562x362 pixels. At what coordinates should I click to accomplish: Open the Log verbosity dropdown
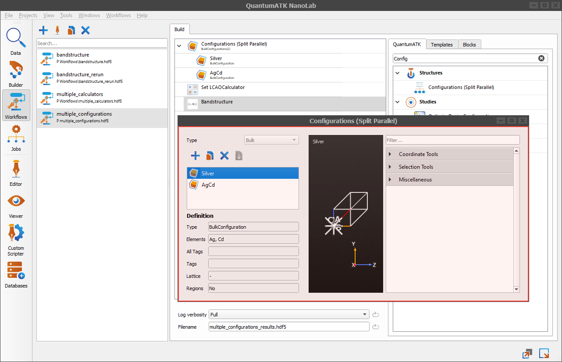(289, 315)
